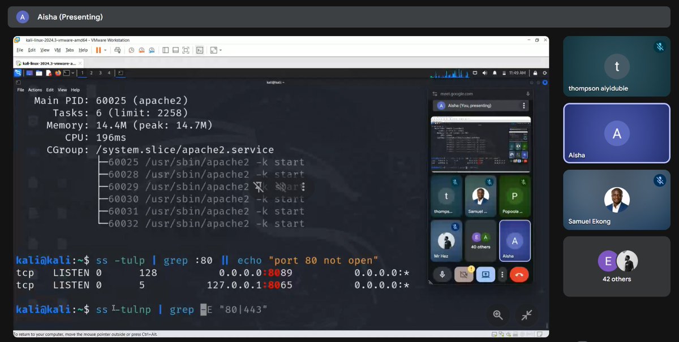Open the VMware Help menu

(83, 50)
